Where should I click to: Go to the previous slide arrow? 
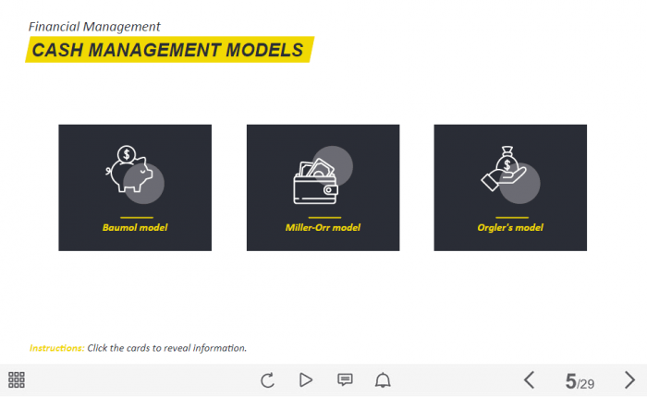tap(529, 379)
